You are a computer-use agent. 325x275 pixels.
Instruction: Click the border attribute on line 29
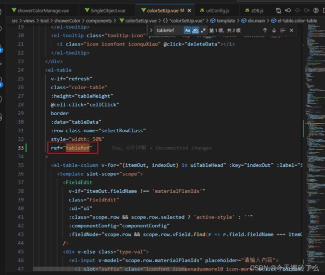click(x=59, y=113)
